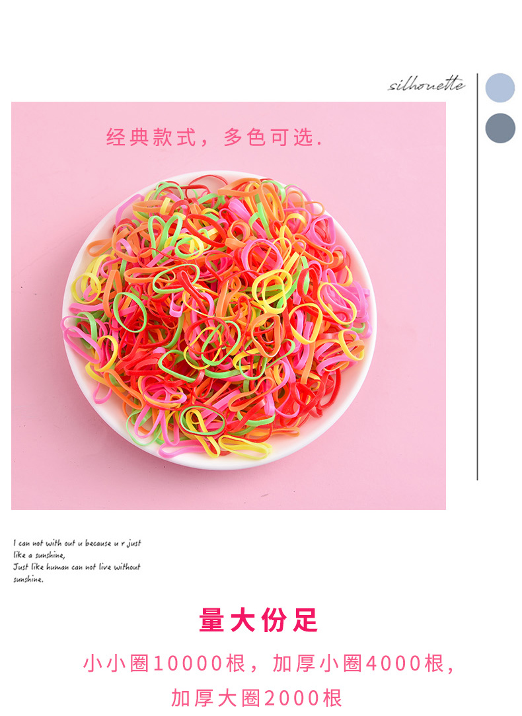Screen dimensions: 522x716
Task: Click the large green rubber band loop at left
Action: 130,312
